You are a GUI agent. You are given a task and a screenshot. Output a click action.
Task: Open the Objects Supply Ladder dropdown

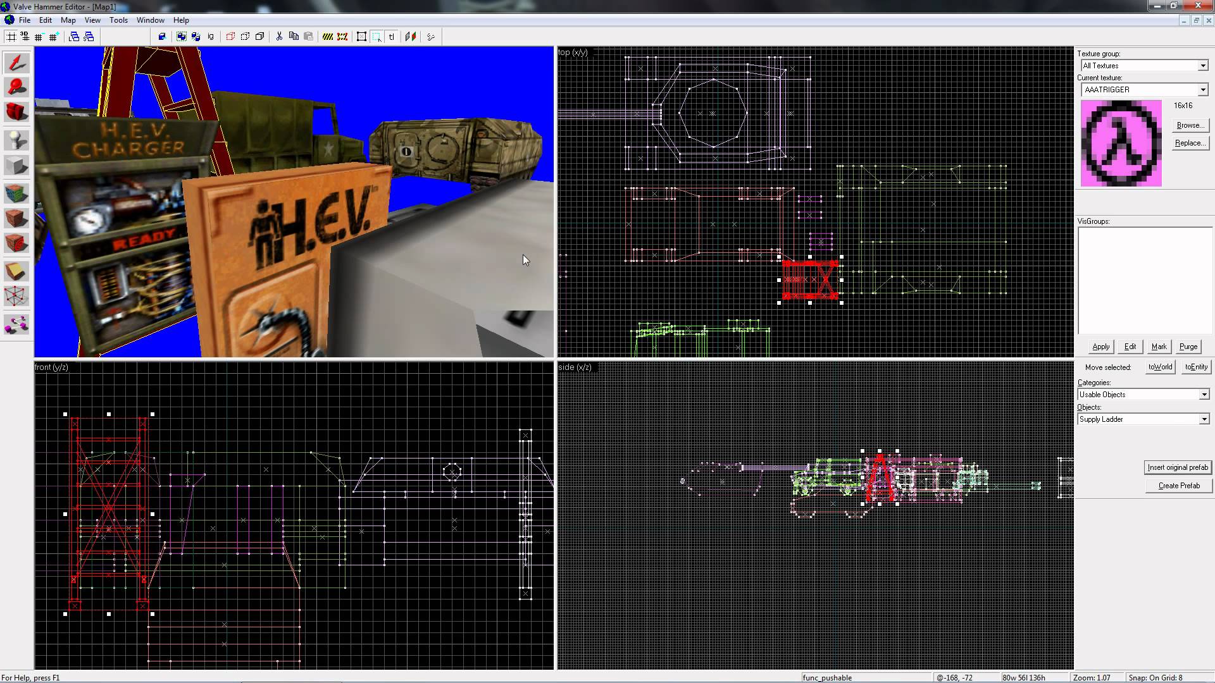tap(1204, 419)
